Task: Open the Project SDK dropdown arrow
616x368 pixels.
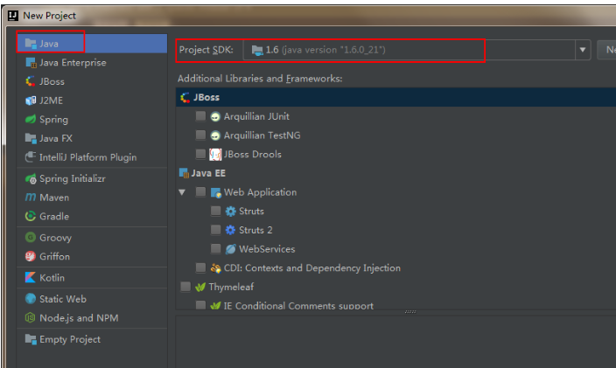Action: point(583,50)
